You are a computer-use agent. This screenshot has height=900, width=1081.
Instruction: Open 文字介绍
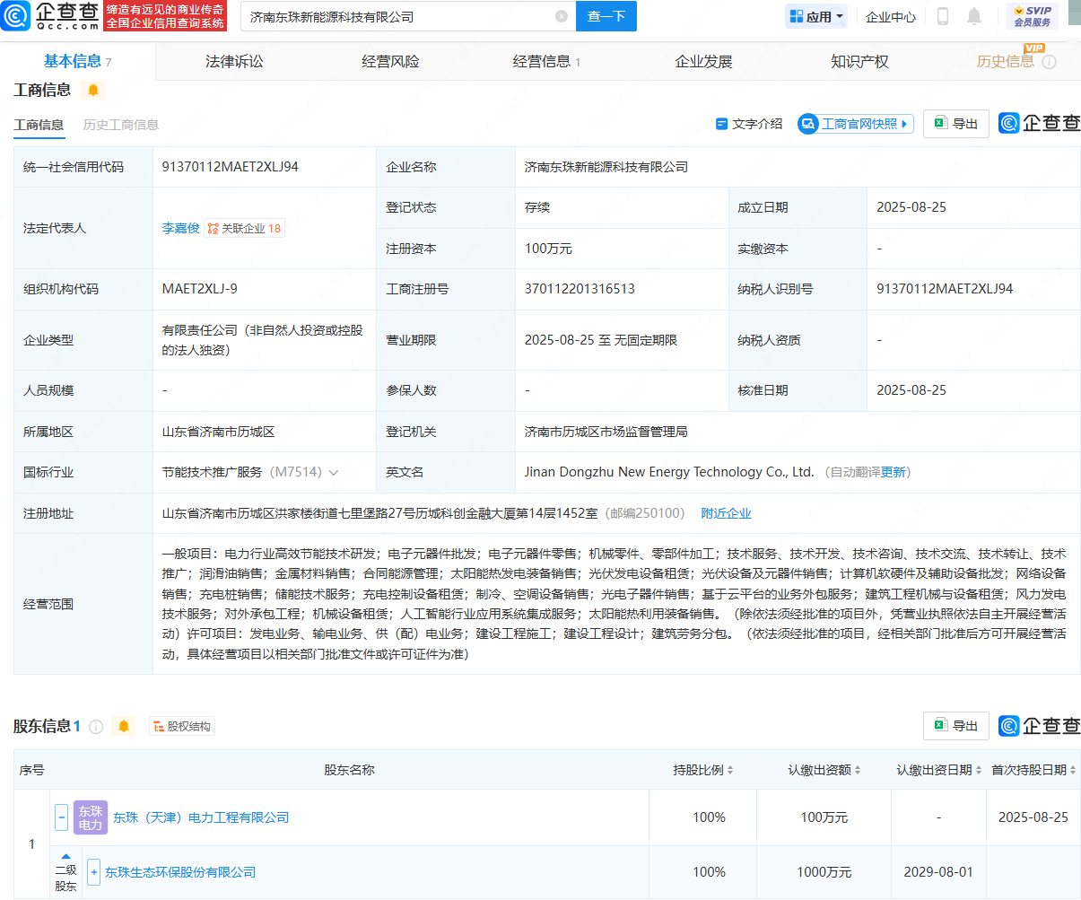tap(749, 124)
